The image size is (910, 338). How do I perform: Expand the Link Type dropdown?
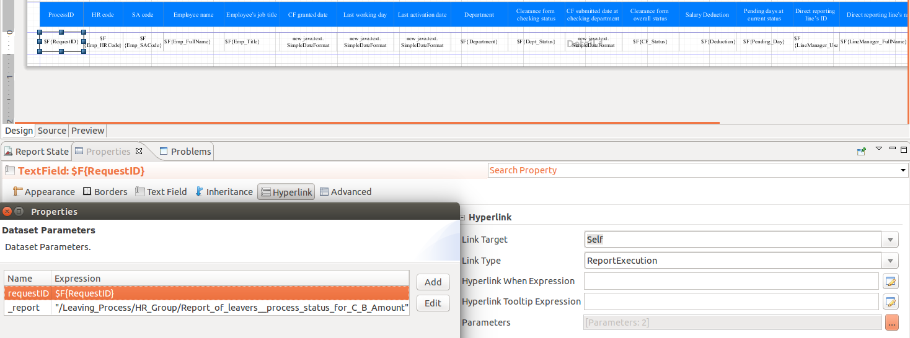[890, 261]
